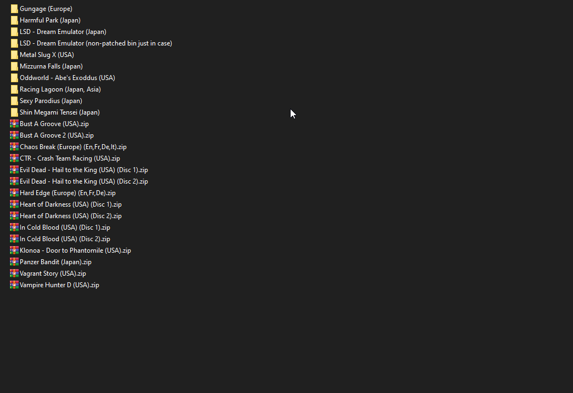The height and width of the screenshot is (393, 573).
Task: Click the Mizzurna Falls (Japan) folder icon
Action: (x=14, y=66)
